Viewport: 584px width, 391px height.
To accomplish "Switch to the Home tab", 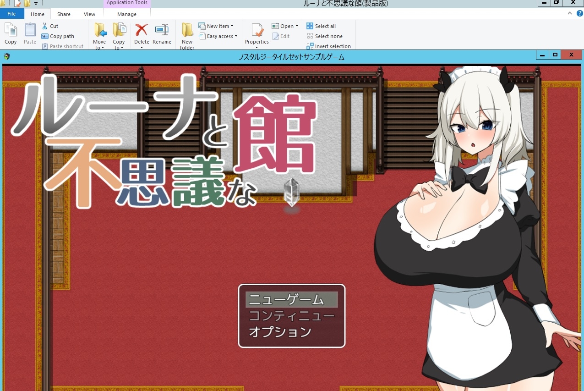I will point(38,14).
